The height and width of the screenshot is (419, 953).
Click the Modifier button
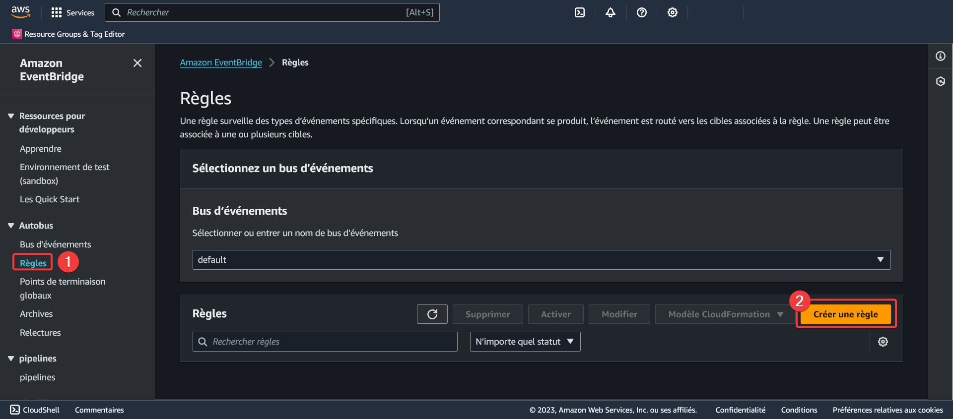(619, 314)
